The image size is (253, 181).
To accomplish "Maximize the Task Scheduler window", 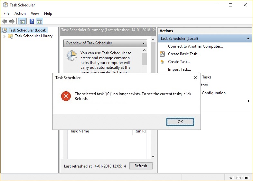I will [x=230, y=5].
